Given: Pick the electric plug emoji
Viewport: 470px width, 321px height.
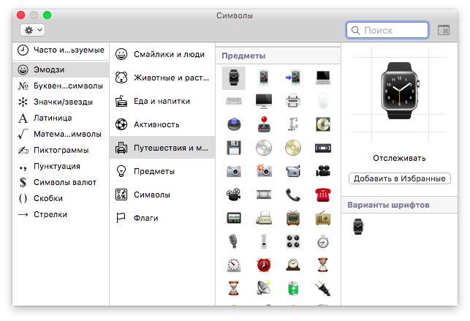Looking at the screenshot, I should coord(323,288).
